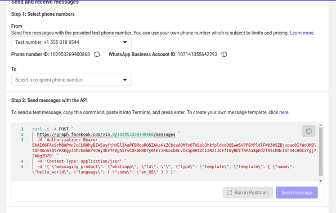This screenshot has height=213, width=336.
Task: Open the Learn more link
Action: coord(302,33)
